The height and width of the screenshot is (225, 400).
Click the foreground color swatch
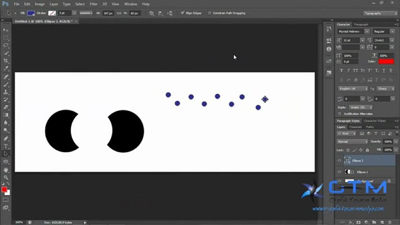pos(4,189)
